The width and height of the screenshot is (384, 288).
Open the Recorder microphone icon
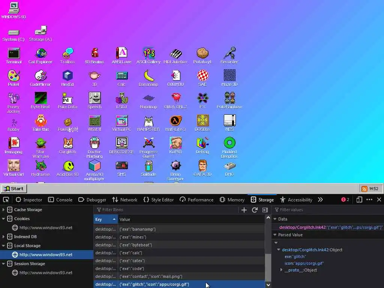[229, 56]
